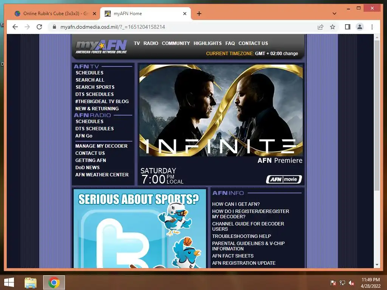Open AFN TV DTS SCHEDULES
387x290 pixels.
(94, 94)
